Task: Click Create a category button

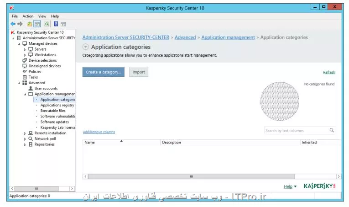Action: pyautogui.click(x=104, y=72)
